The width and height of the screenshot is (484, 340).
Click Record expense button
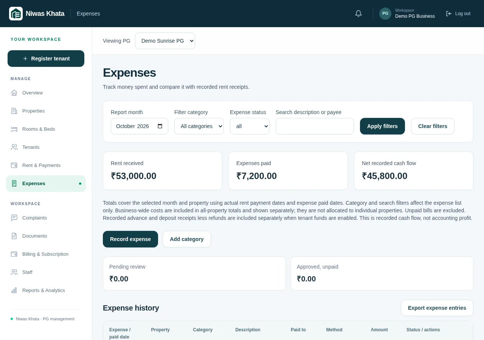(130, 239)
